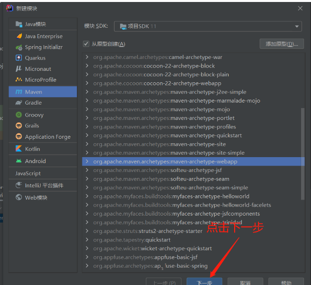Expand maven-archetype-quickstart node
311x285 pixels.
[87, 135]
